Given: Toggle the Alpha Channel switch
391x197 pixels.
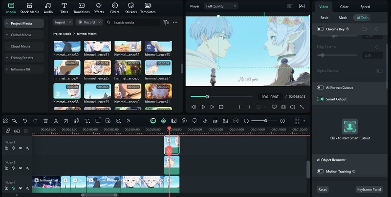Looking at the screenshot, I should (379, 71).
